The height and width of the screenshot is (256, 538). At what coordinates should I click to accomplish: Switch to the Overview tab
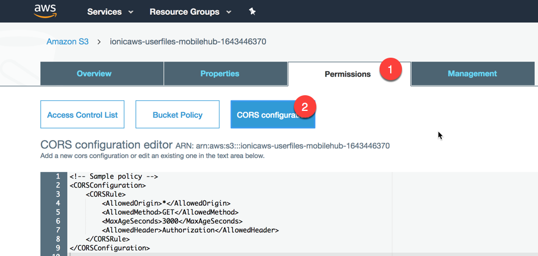point(102,73)
